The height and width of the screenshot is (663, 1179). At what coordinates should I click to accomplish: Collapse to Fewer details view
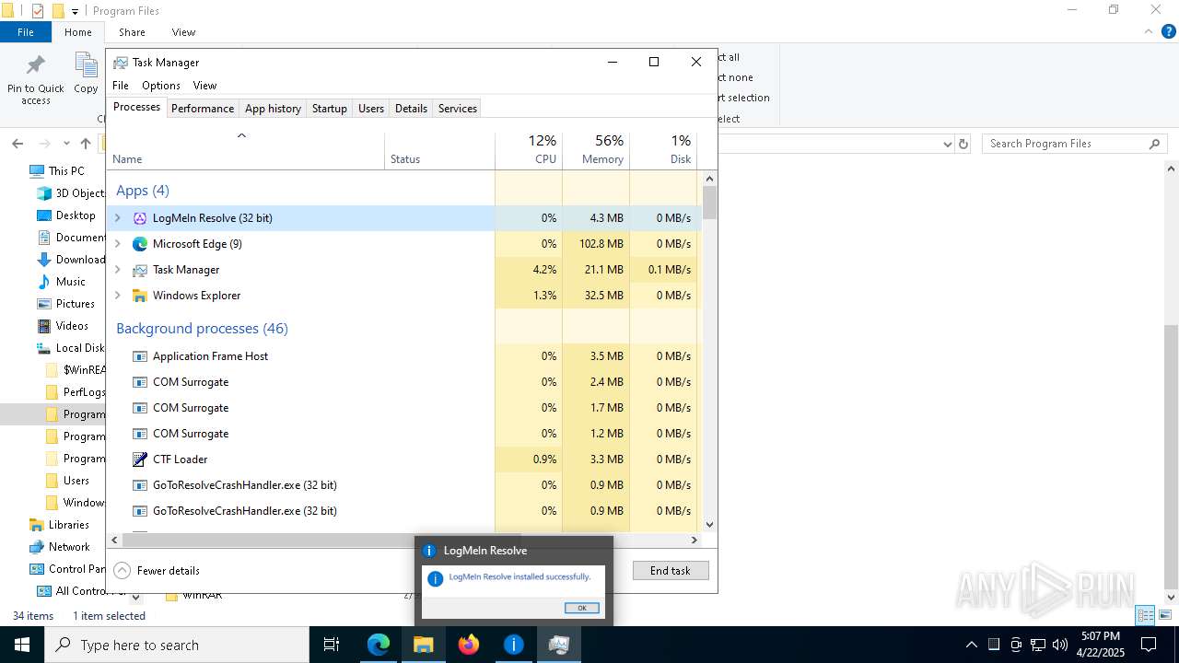point(157,571)
